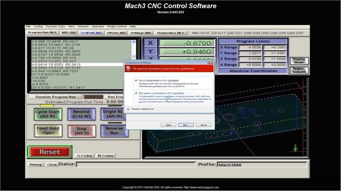
Task: Click the Reverse Run button
Action: coord(114,131)
